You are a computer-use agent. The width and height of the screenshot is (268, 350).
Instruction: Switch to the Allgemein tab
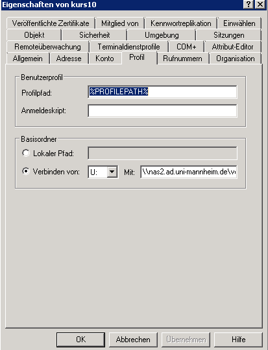(x=28, y=59)
